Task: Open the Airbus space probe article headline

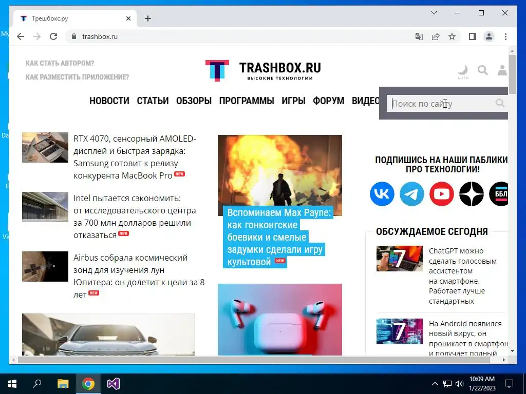Action: click(x=139, y=276)
